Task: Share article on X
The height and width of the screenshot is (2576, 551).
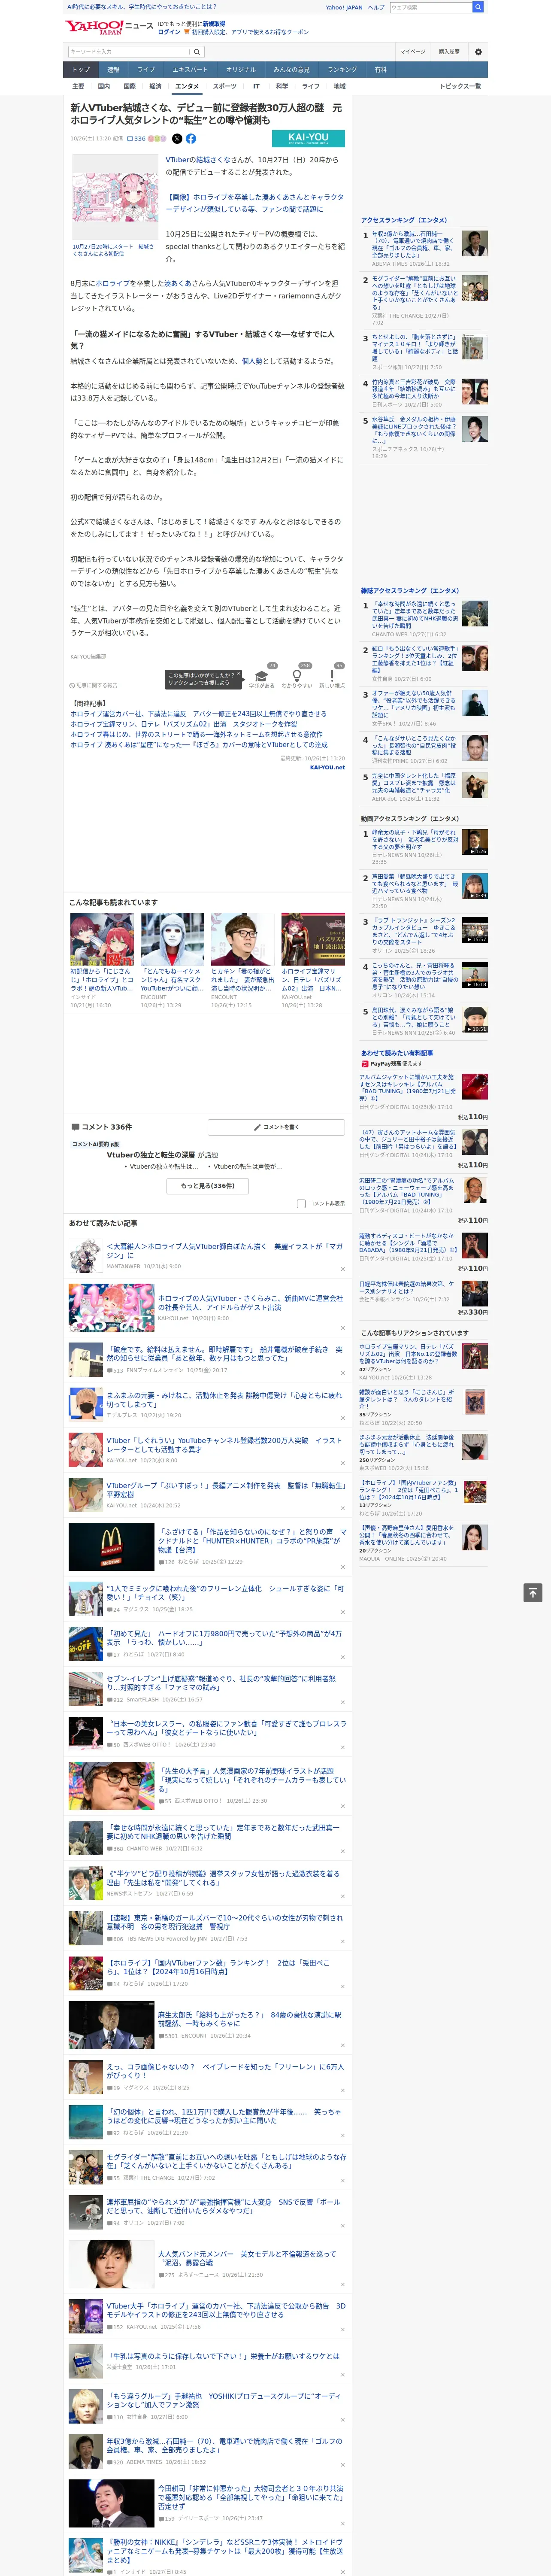Action: click(177, 139)
